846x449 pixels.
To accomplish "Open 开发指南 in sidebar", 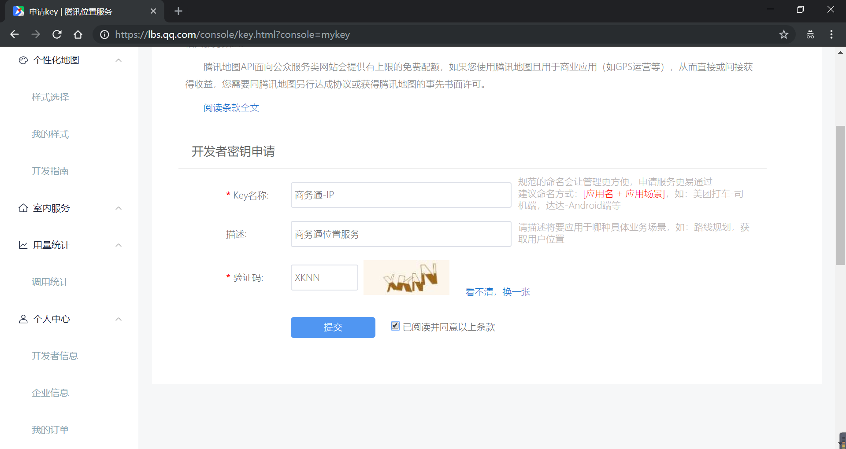I will tap(50, 171).
